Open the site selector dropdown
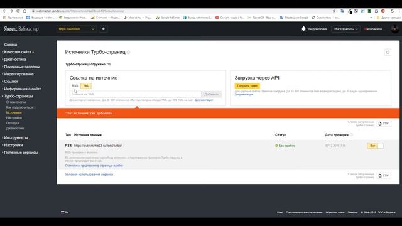Image resolution: width=402 pixels, height=226 pixels. (x=77, y=29)
